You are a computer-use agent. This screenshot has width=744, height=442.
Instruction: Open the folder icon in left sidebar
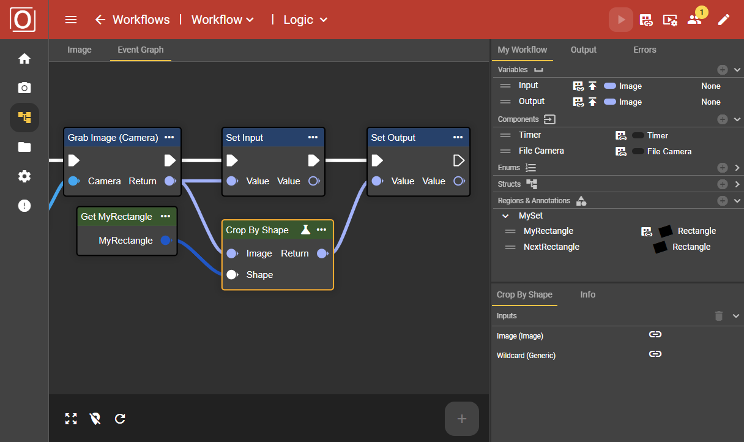(24, 147)
